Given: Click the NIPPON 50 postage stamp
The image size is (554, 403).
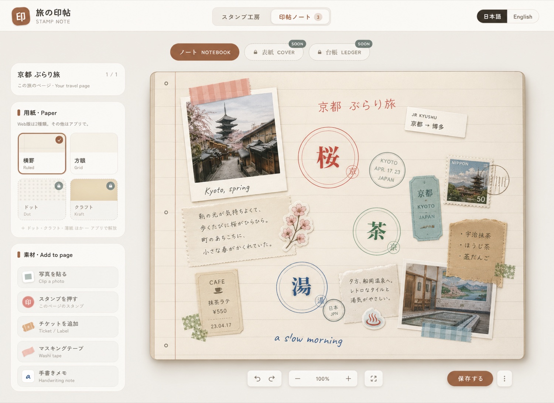Looking at the screenshot, I should click(x=468, y=182).
